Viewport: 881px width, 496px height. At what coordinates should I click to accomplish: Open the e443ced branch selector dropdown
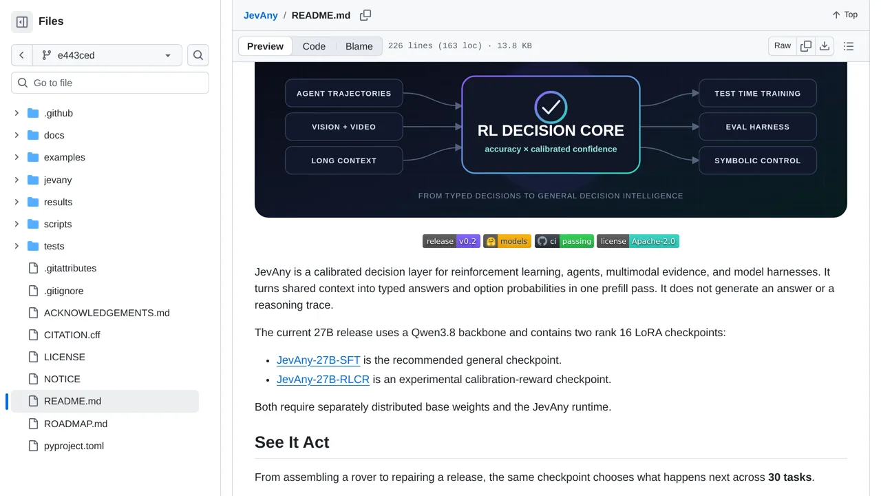coord(107,55)
